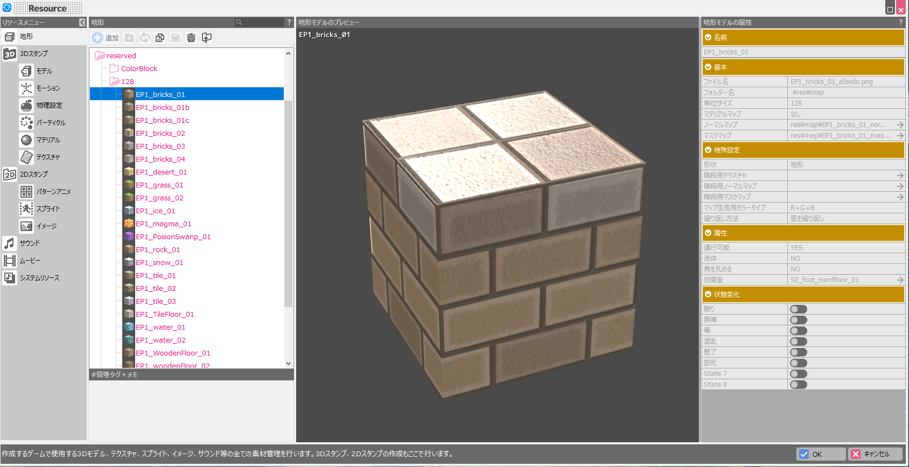Select the パーティクル (Particle) category icon
Image resolution: width=909 pixels, height=467 pixels.
click(x=26, y=123)
